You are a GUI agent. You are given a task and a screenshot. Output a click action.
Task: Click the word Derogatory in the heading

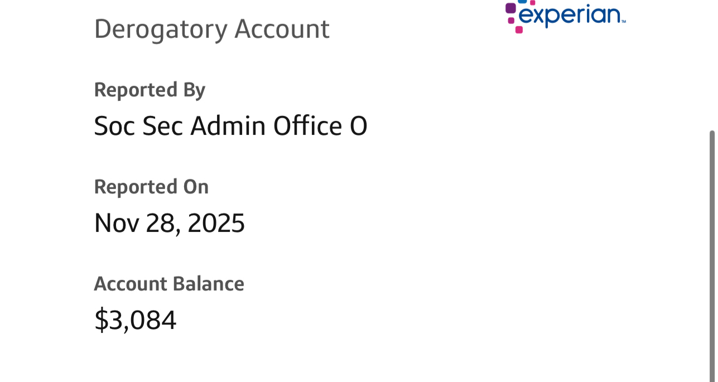(161, 29)
